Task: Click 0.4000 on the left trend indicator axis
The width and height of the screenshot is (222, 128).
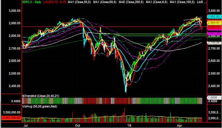Action: 16,101
